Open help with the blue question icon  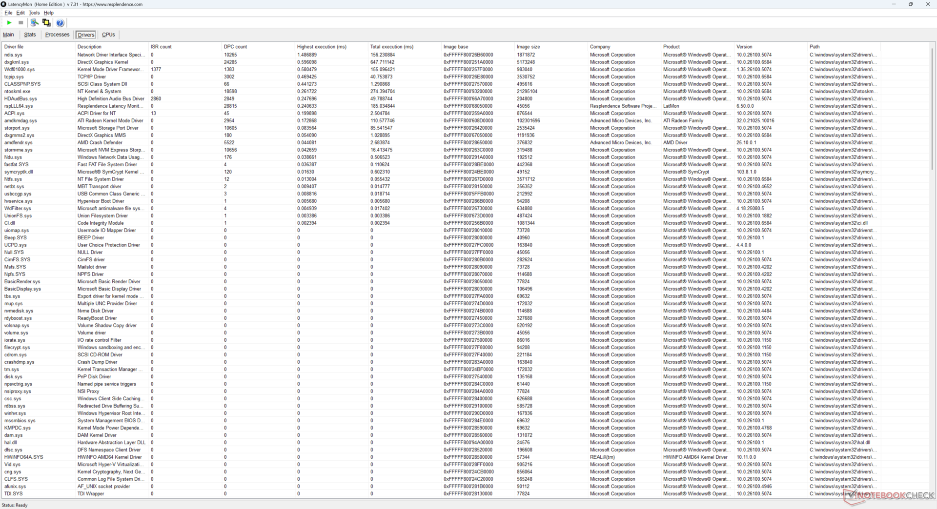tap(60, 23)
